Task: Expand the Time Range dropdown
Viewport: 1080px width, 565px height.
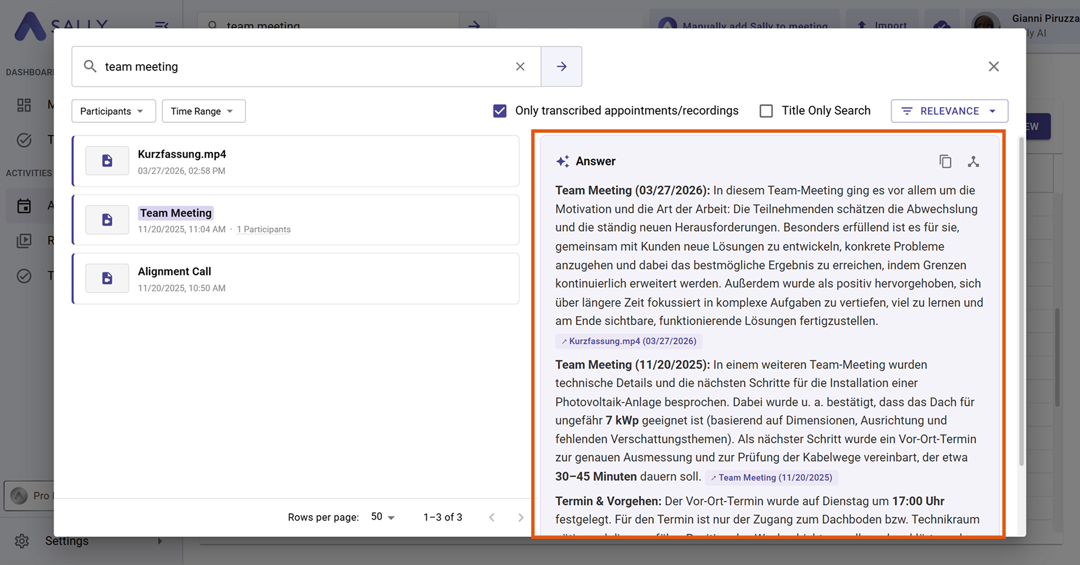Action: pos(203,111)
